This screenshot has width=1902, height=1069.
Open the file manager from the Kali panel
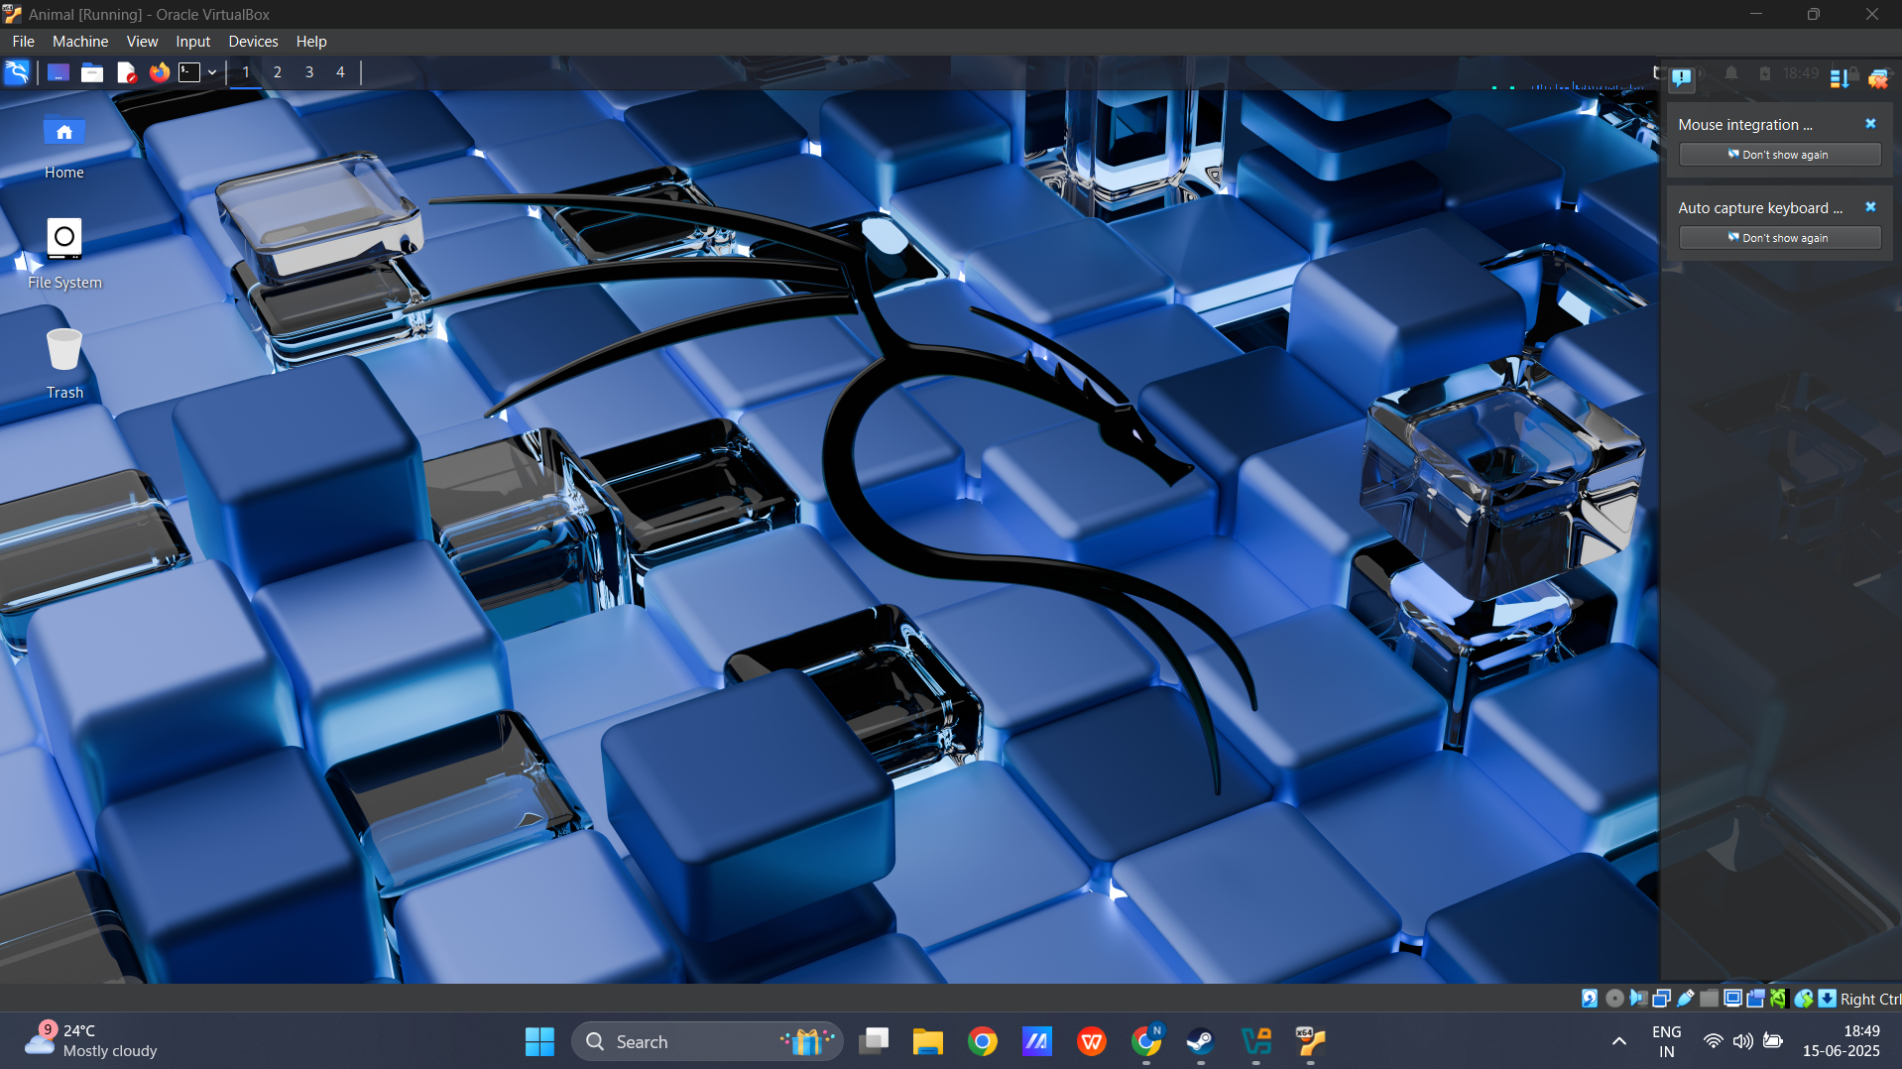tap(92, 72)
